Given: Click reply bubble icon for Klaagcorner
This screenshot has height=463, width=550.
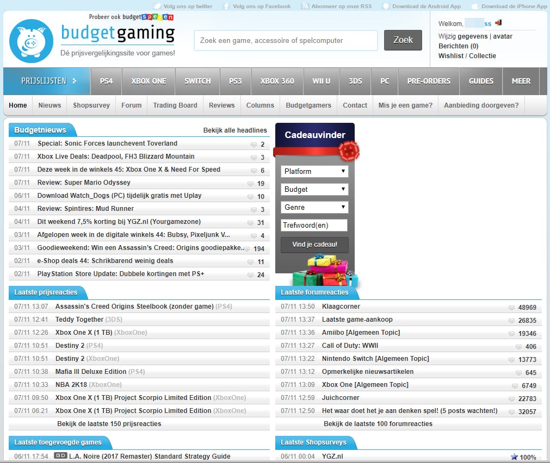Looking at the screenshot, I should pos(512,308).
